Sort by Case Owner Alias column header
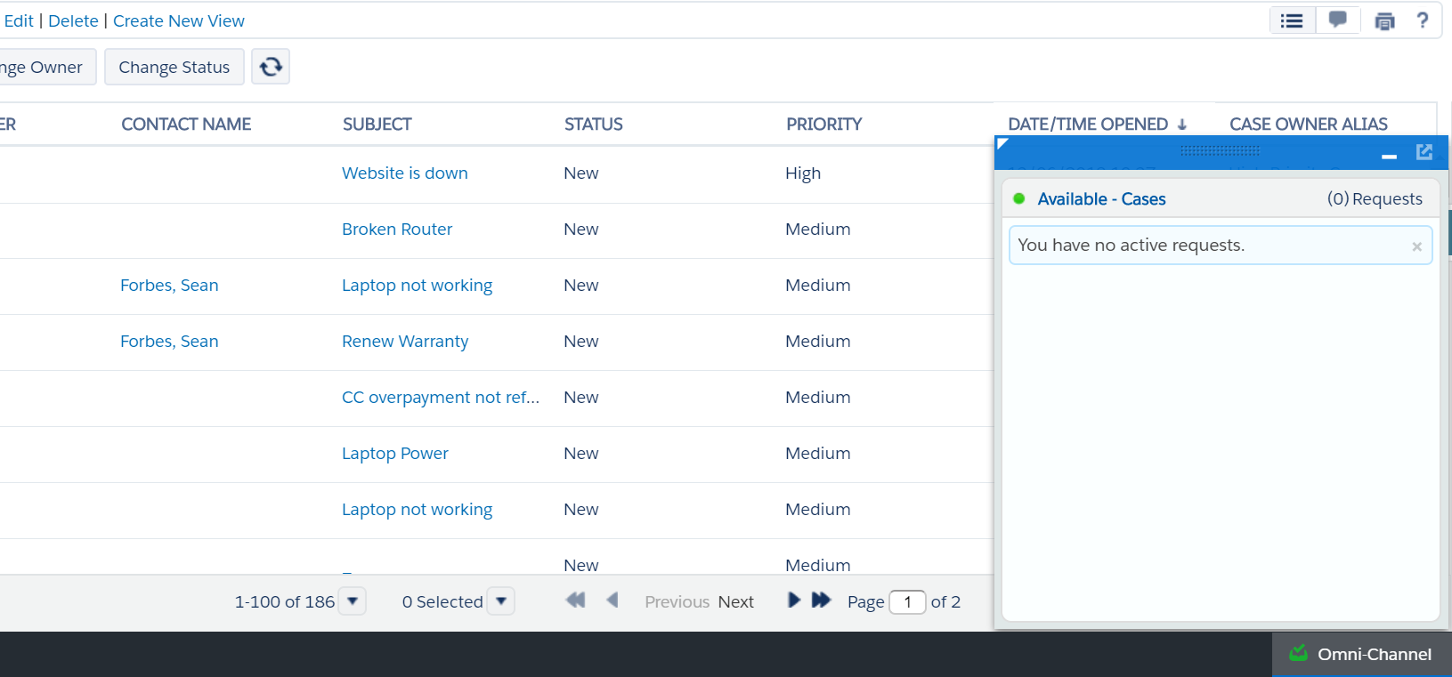1452x677 pixels. [x=1309, y=125]
